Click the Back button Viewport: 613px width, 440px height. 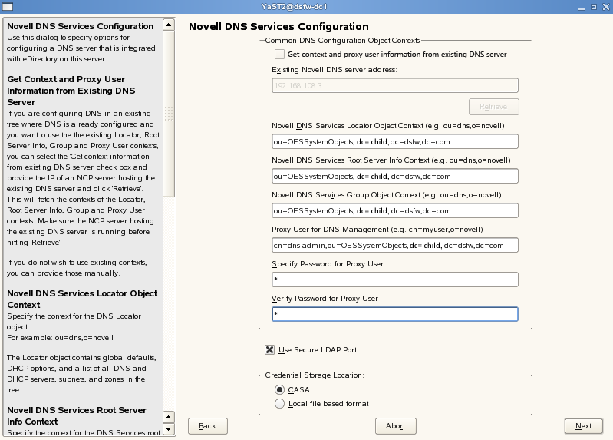(x=207, y=425)
